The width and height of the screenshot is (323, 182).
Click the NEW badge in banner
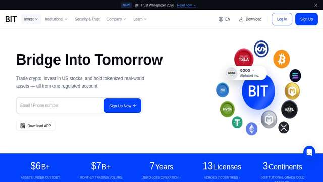(126, 5)
